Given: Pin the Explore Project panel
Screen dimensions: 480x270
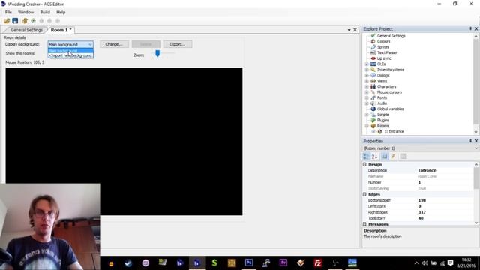Looking at the screenshot, I should coord(470,28).
